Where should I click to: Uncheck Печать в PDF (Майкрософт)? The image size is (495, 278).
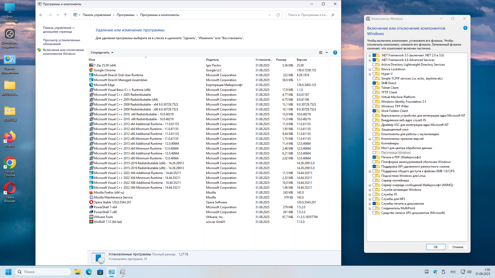(374, 157)
